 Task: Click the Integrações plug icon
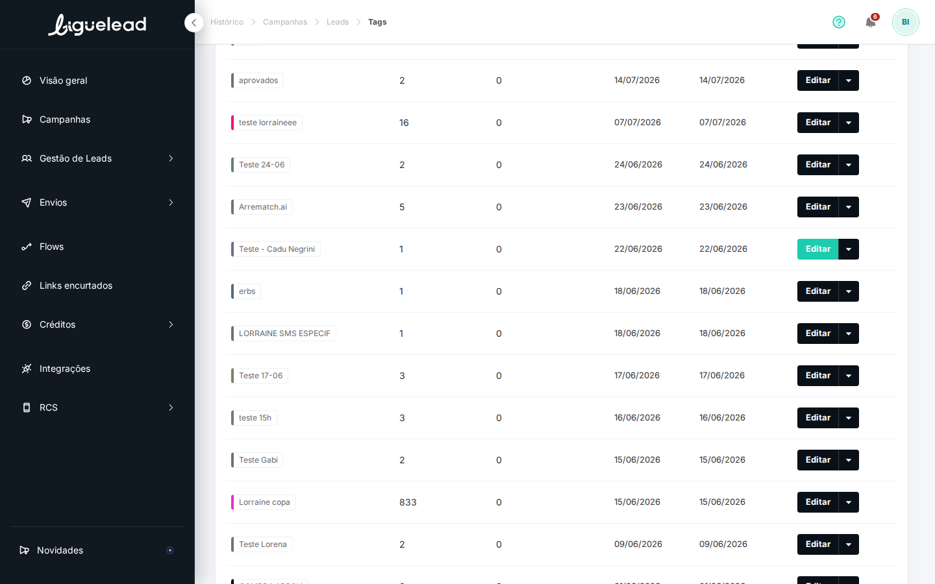(x=27, y=369)
